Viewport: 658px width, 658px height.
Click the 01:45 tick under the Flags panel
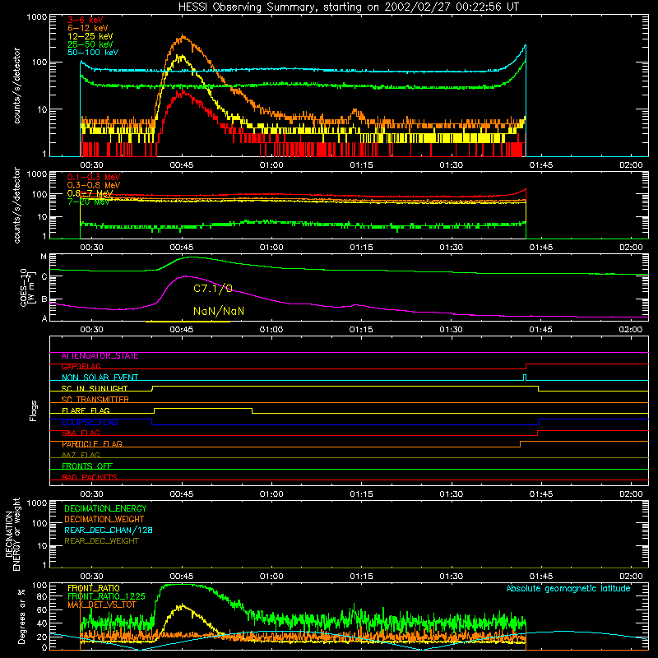point(541,494)
